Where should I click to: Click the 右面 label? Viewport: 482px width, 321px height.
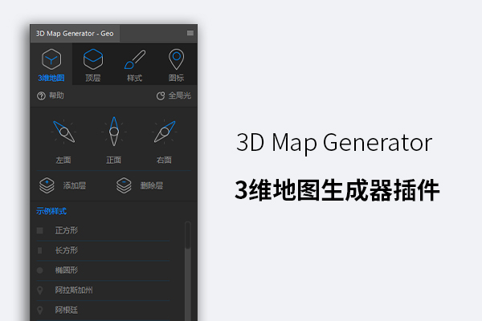[x=164, y=160]
